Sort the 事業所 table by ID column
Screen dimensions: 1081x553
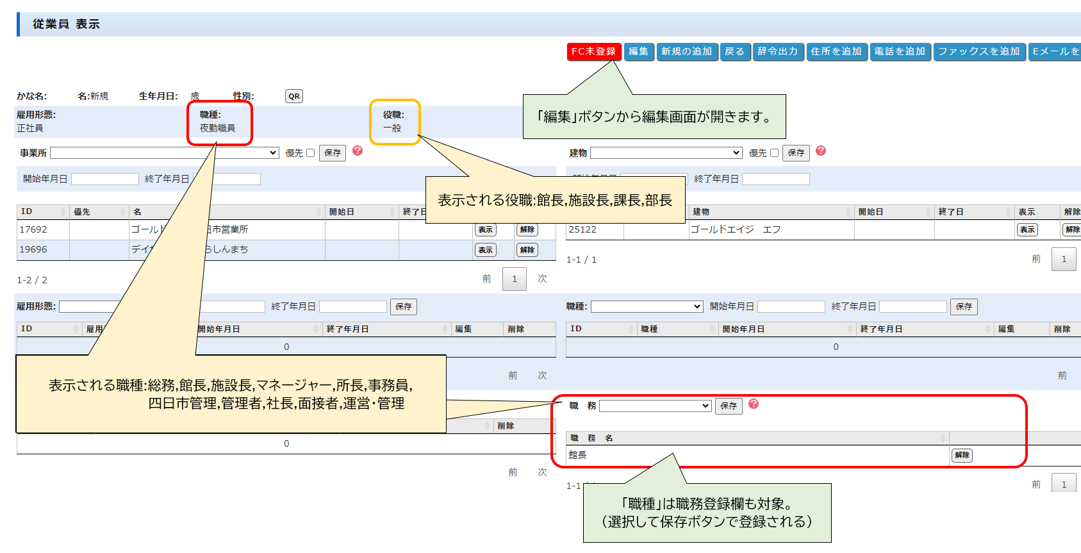pyautogui.click(x=43, y=211)
